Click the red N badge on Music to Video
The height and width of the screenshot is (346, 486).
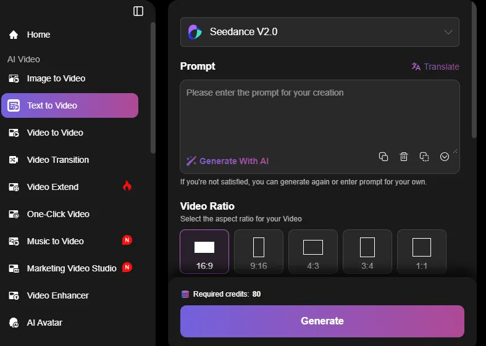[127, 240]
